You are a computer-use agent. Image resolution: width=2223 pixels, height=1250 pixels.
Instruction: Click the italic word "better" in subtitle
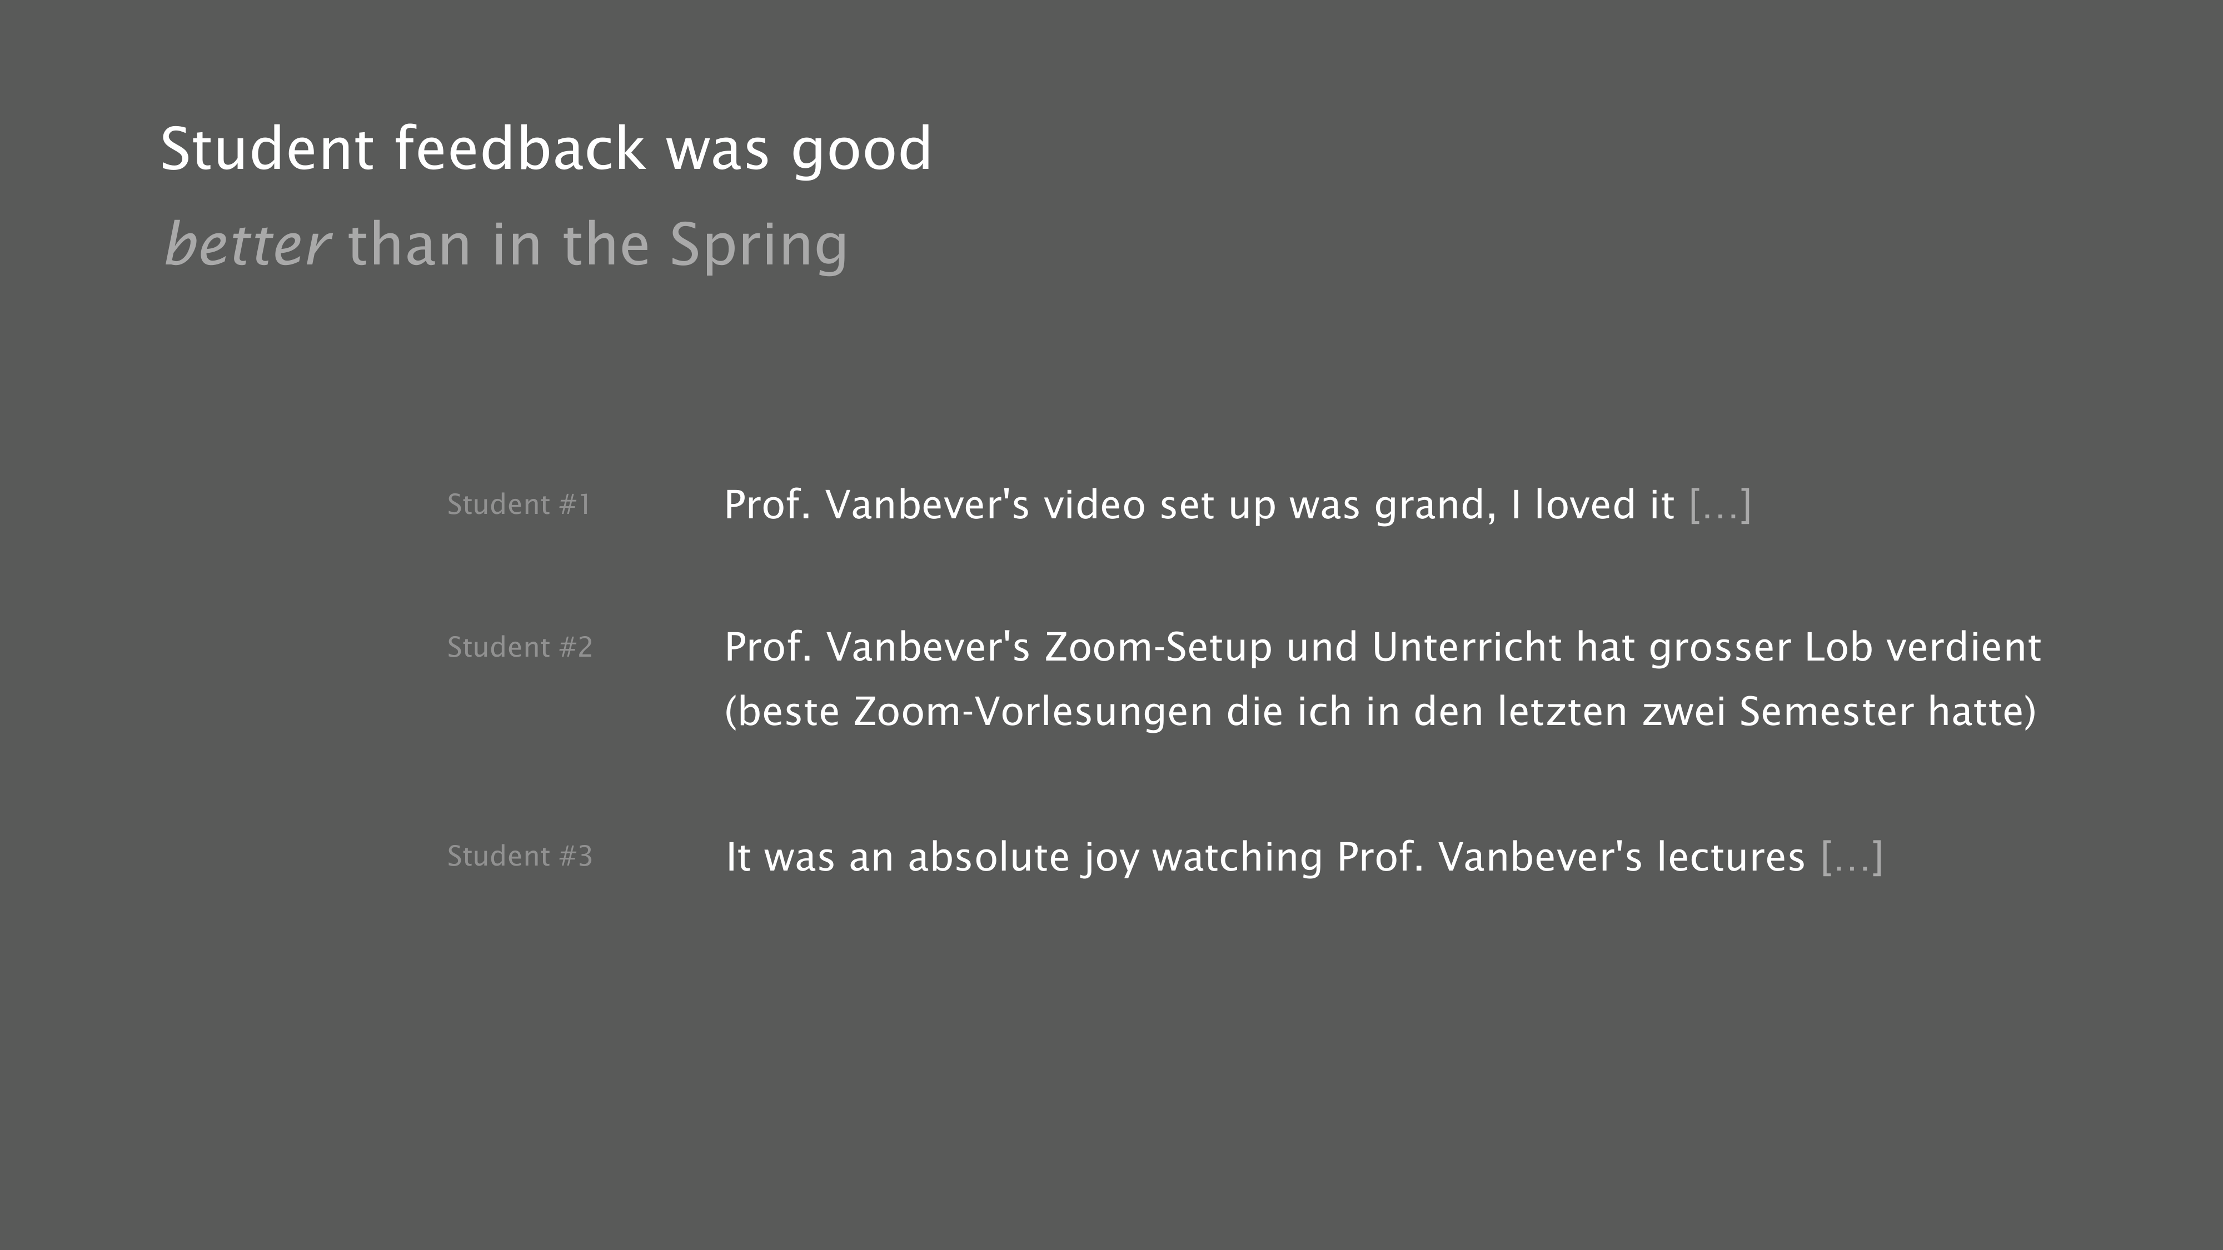point(247,245)
